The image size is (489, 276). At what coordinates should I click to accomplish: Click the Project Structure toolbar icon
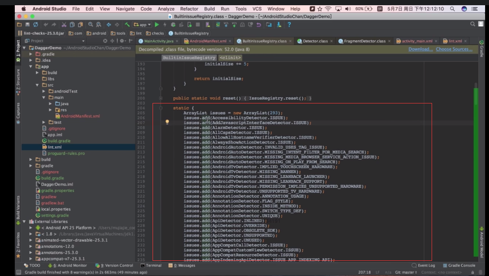[x=269, y=25]
